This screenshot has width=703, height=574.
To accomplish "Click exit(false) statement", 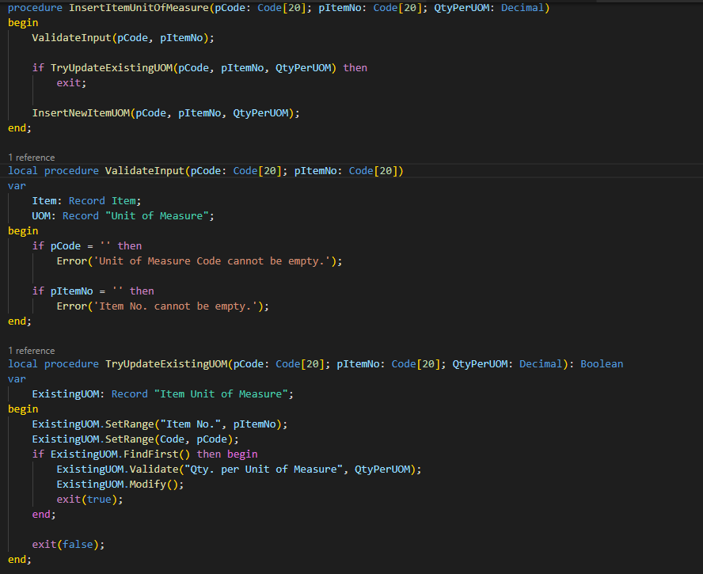I will point(68,545).
